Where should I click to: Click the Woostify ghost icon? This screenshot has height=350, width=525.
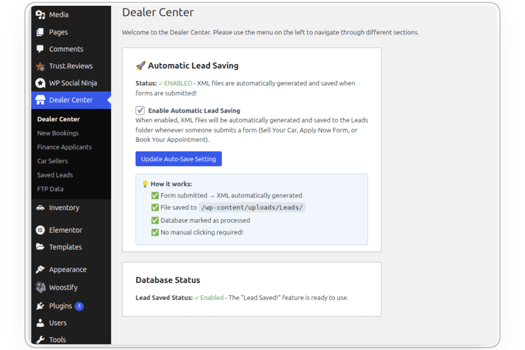click(40, 287)
